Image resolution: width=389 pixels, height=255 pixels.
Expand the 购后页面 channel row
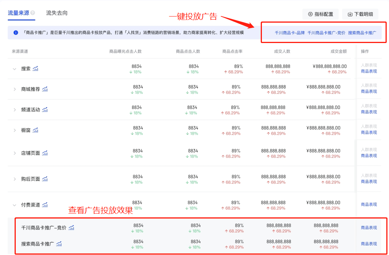pyautogui.click(x=14, y=179)
